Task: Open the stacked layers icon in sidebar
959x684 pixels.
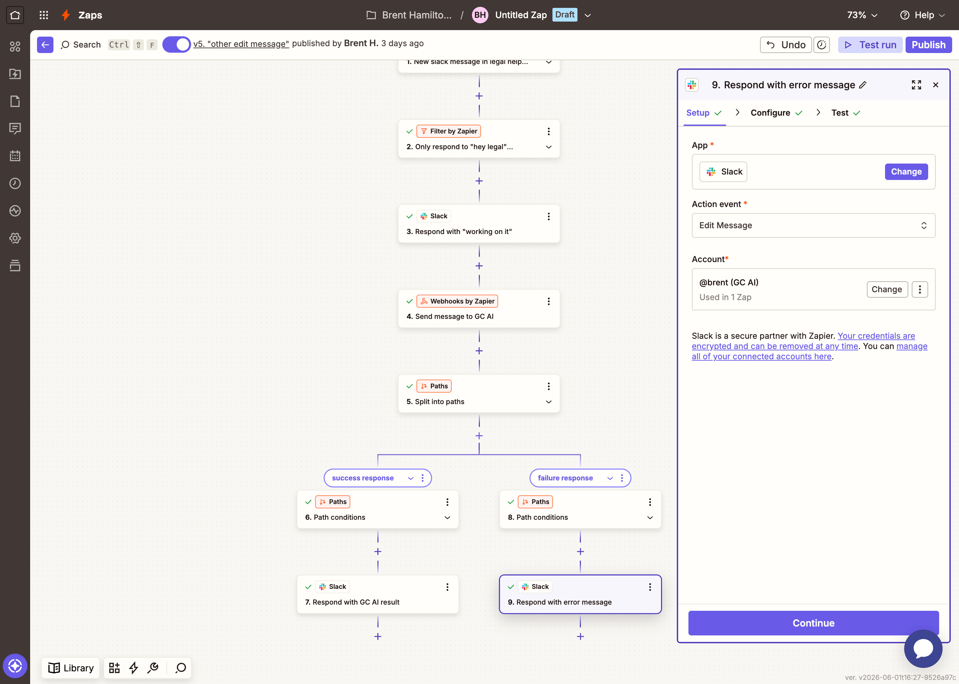Action: pyautogui.click(x=15, y=265)
